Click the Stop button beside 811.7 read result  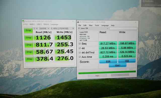[x=29, y=45]
